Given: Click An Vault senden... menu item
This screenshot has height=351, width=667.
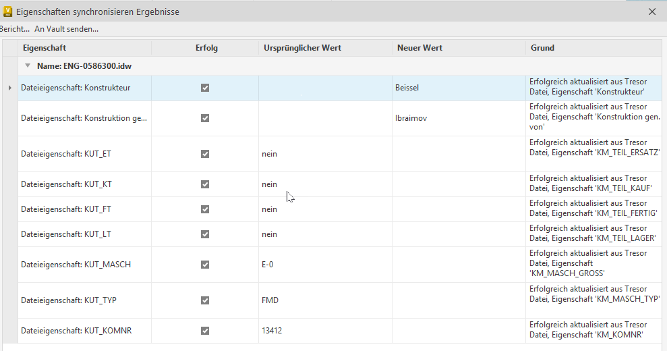Looking at the screenshot, I should 67,29.
